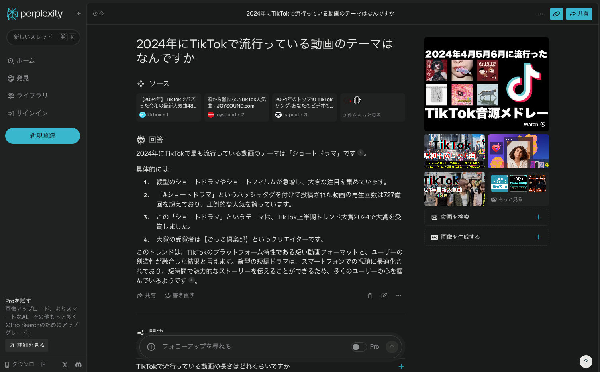This screenshot has height=372, width=600.
Task: Copy the thread link with the chain icon
Action: pyautogui.click(x=557, y=14)
